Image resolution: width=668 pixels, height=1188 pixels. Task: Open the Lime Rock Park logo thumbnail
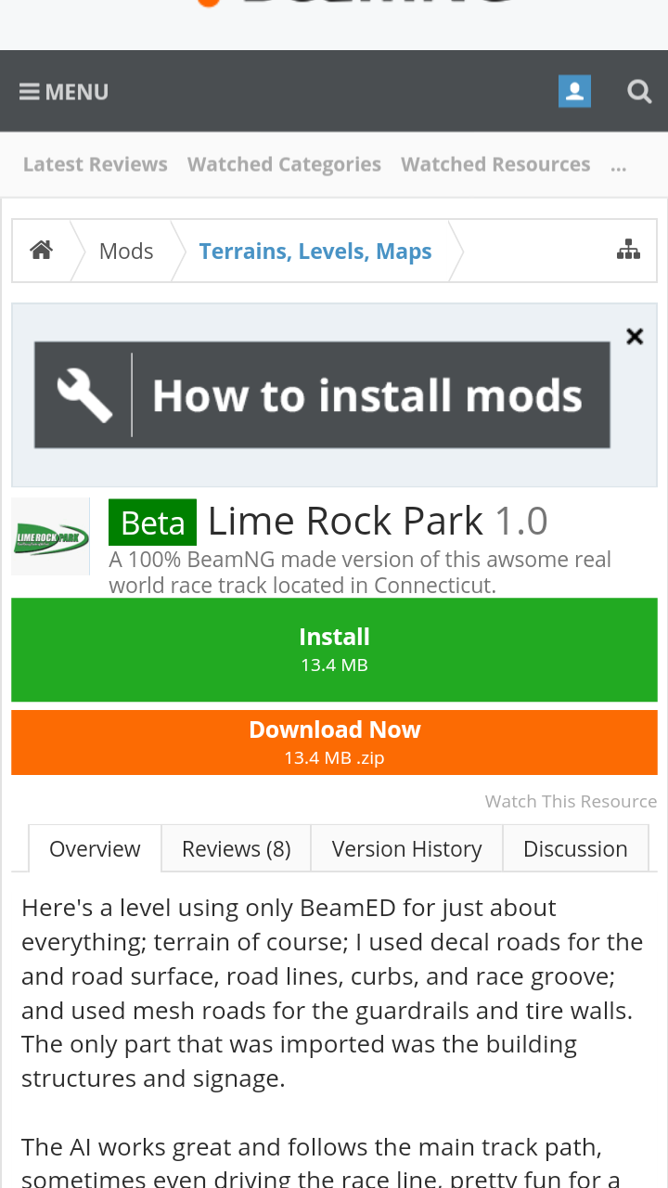[x=51, y=536]
